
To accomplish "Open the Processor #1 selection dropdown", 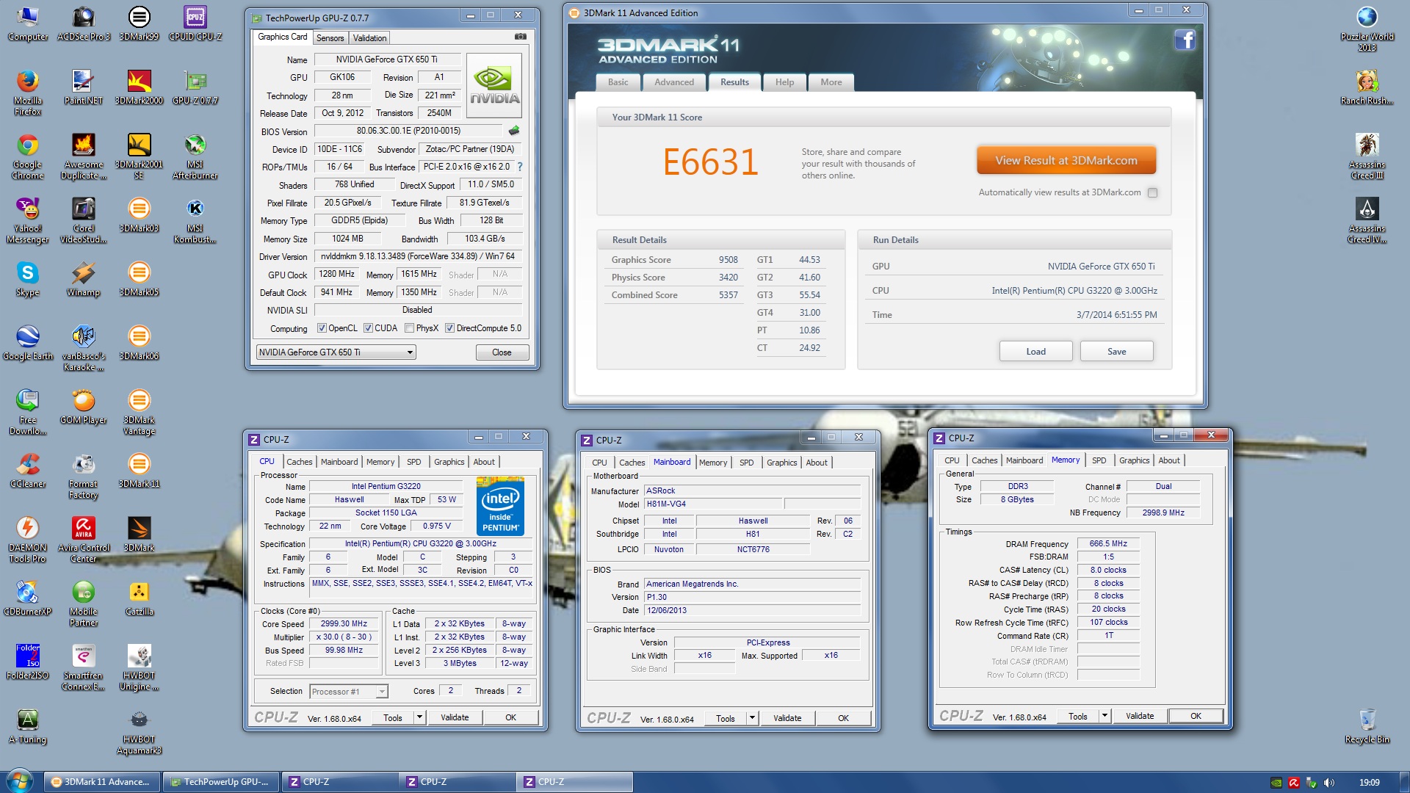I will point(349,692).
